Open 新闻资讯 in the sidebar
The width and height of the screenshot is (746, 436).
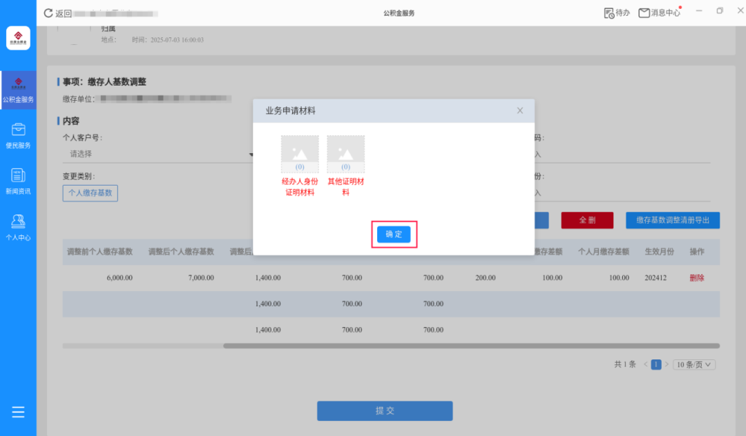(x=18, y=182)
